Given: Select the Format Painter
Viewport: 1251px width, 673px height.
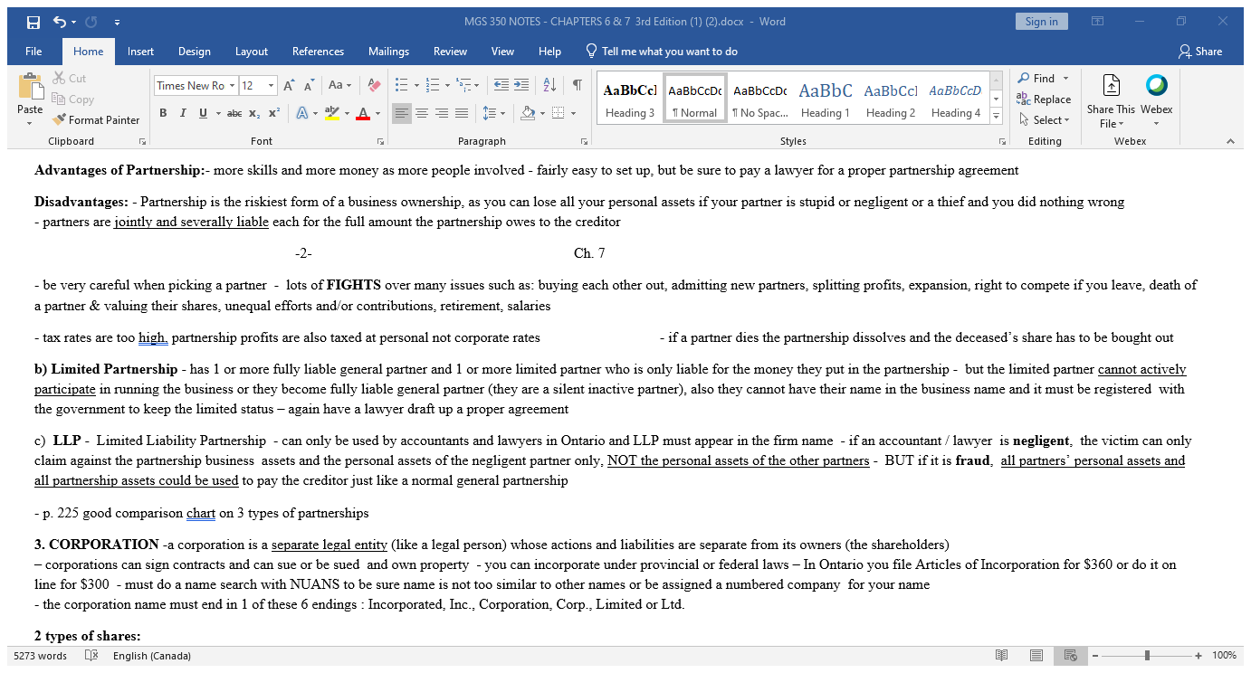Looking at the screenshot, I should pos(96,119).
